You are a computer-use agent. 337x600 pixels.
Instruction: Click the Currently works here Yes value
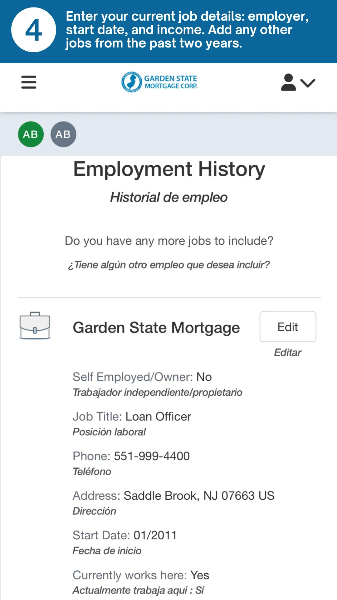[x=200, y=575]
